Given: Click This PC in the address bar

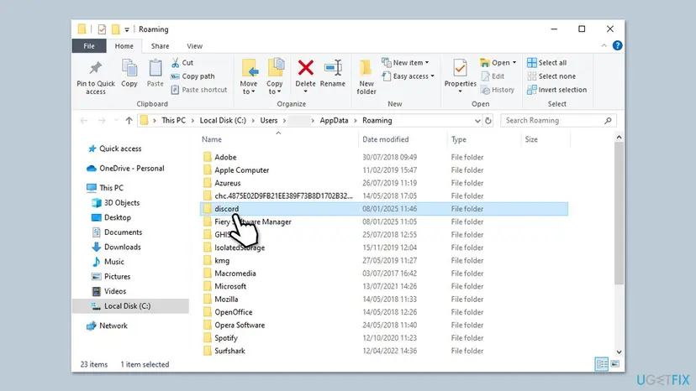Looking at the screenshot, I should click(173, 121).
